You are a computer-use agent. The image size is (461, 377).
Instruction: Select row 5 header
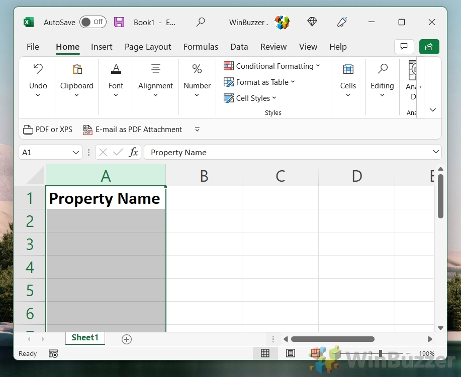tap(30, 290)
